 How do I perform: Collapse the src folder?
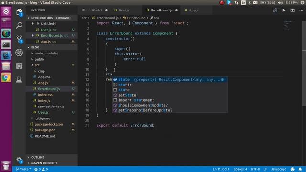(x=52, y=65)
